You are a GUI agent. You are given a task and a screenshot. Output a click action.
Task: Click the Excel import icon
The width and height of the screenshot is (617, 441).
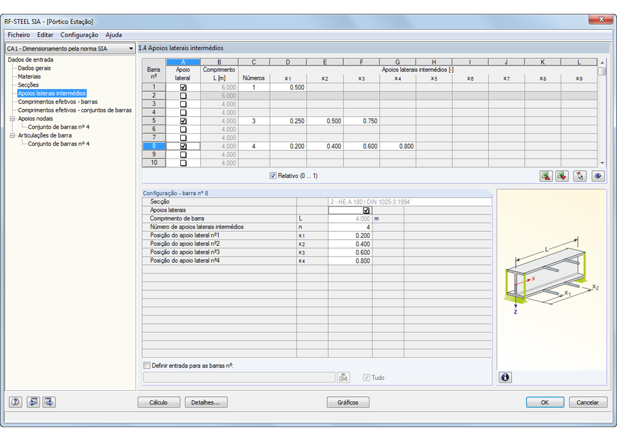point(562,177)
